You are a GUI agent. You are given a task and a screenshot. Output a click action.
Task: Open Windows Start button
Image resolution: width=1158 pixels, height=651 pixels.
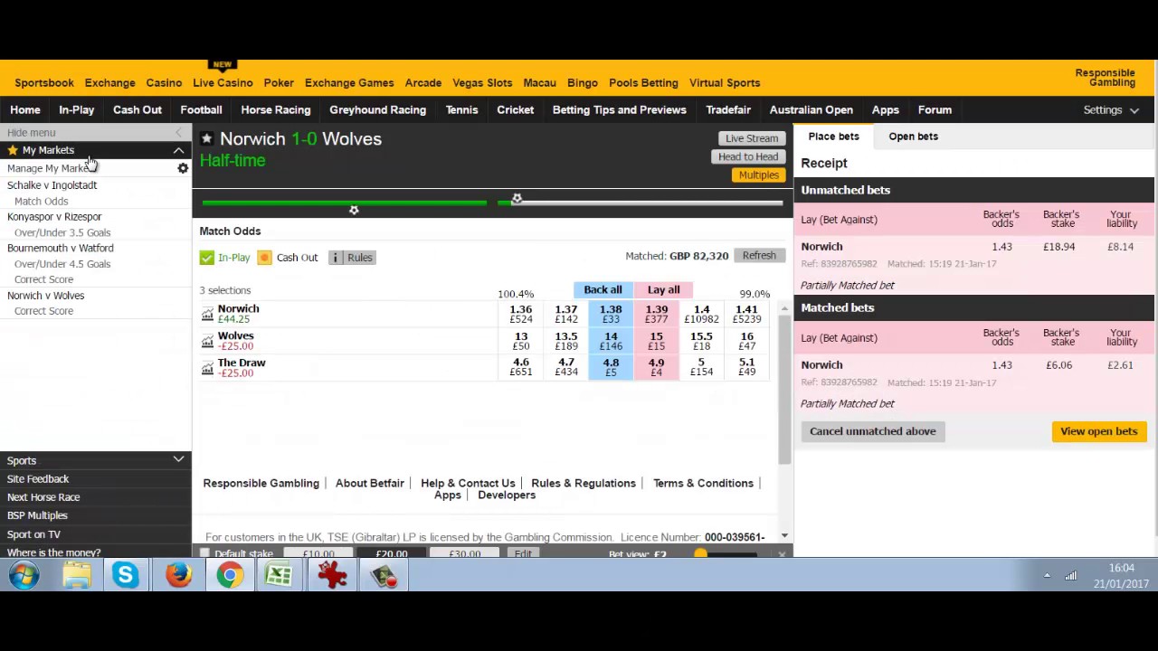[24, 575]
